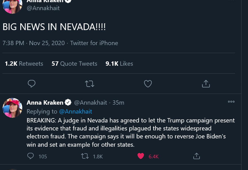This screenshot has height=170, width=248.
Task: Retweet the BIG NEWS IN NEVADA tweet
Action: (x=90, y=83)
